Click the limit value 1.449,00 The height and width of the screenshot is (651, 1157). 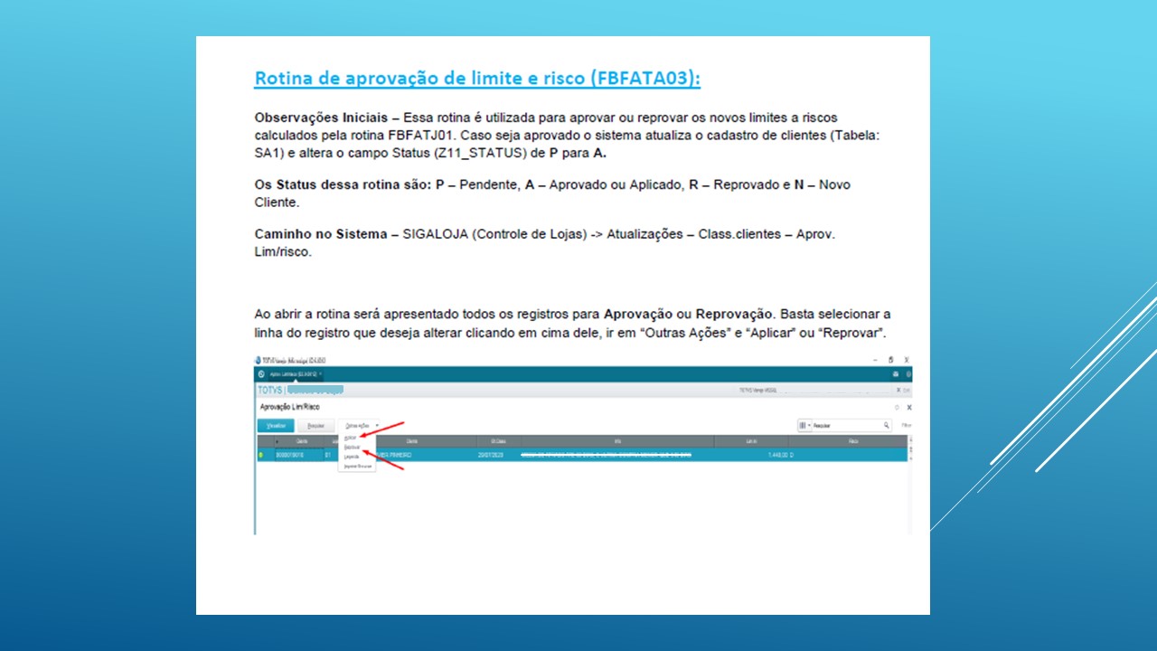pyautogui.click(x=777, y=455)
